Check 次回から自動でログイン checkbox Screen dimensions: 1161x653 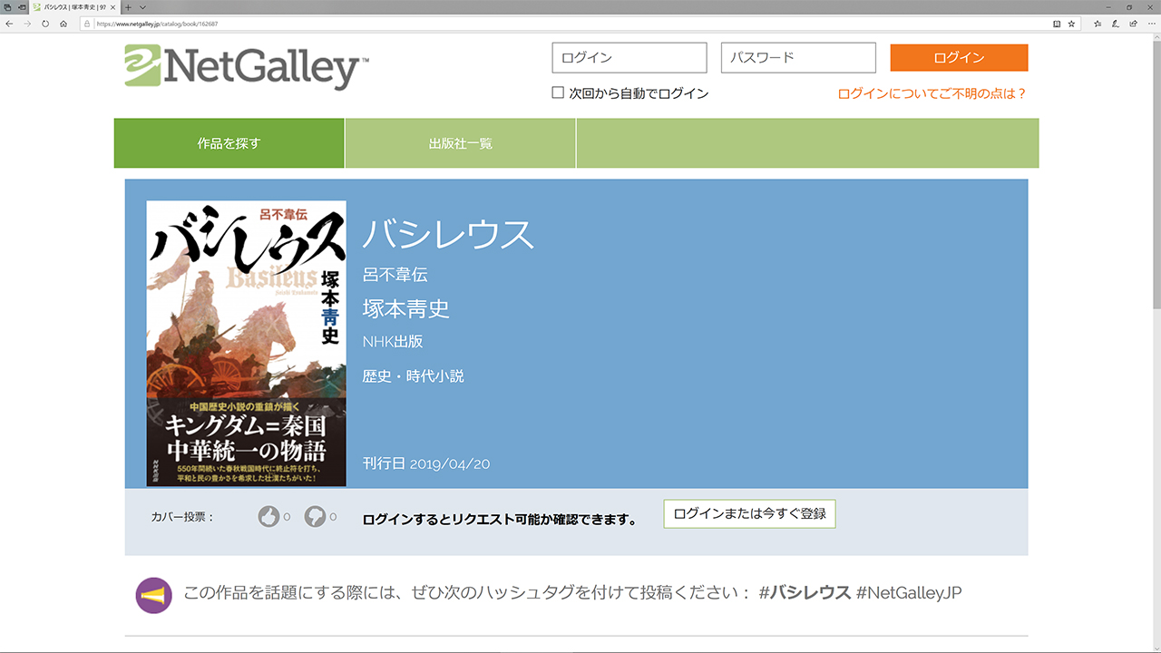coord(558,93)
